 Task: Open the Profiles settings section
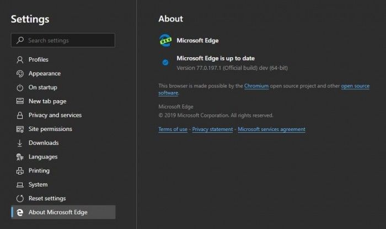(x=63, y=59)
